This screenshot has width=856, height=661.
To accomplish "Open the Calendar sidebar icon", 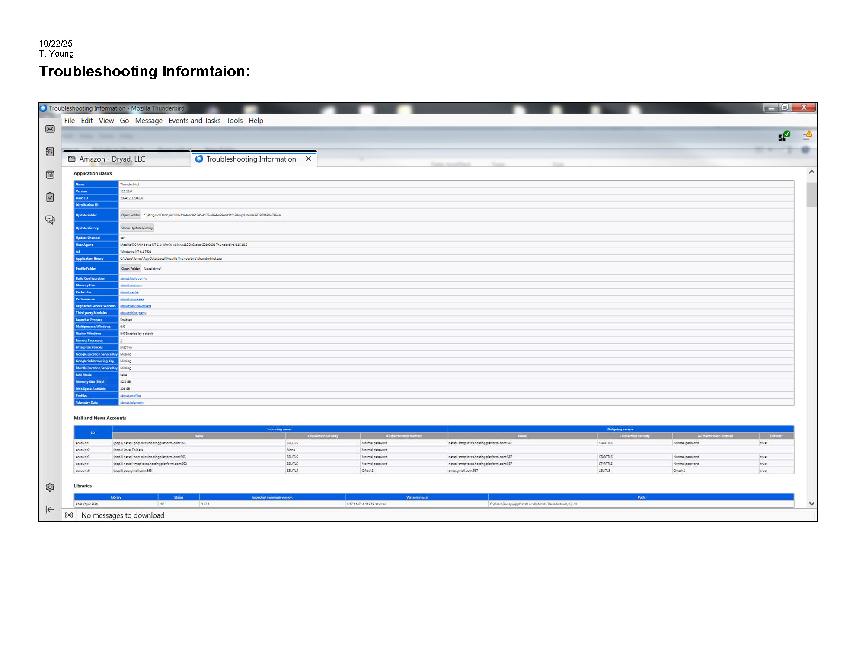I will point(50,175).
